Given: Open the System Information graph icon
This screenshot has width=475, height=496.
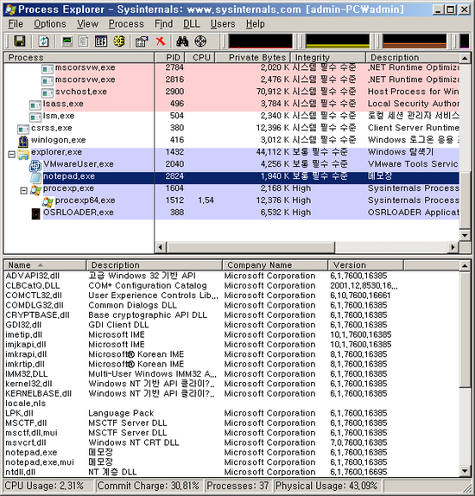Looking at the screenshot, I should click(67, 41).
